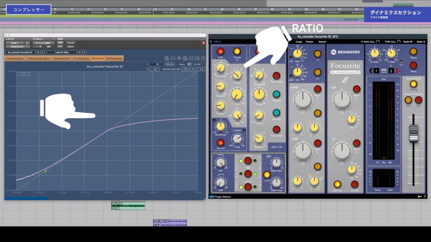Adjust the large HF gain knob
The height and width of the screenshot is (242, 431).
pyautogui.click(x=342, y=99)
